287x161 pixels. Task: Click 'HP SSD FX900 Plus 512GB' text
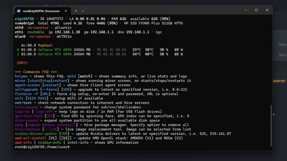coord(148,23)
